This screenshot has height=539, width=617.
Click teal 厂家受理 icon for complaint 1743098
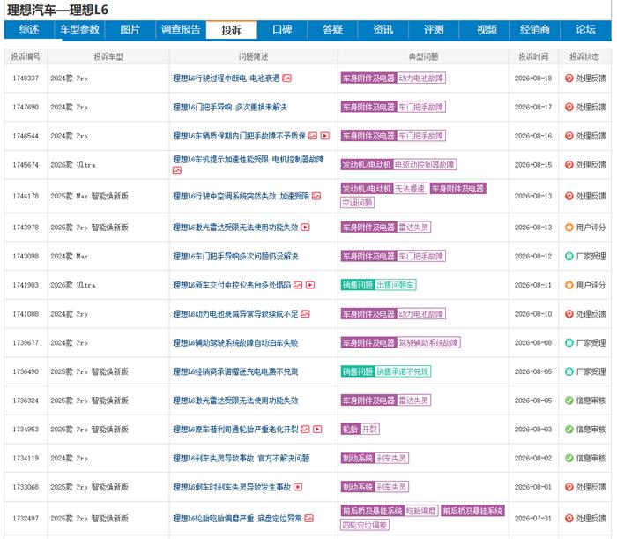pos(569,257)
